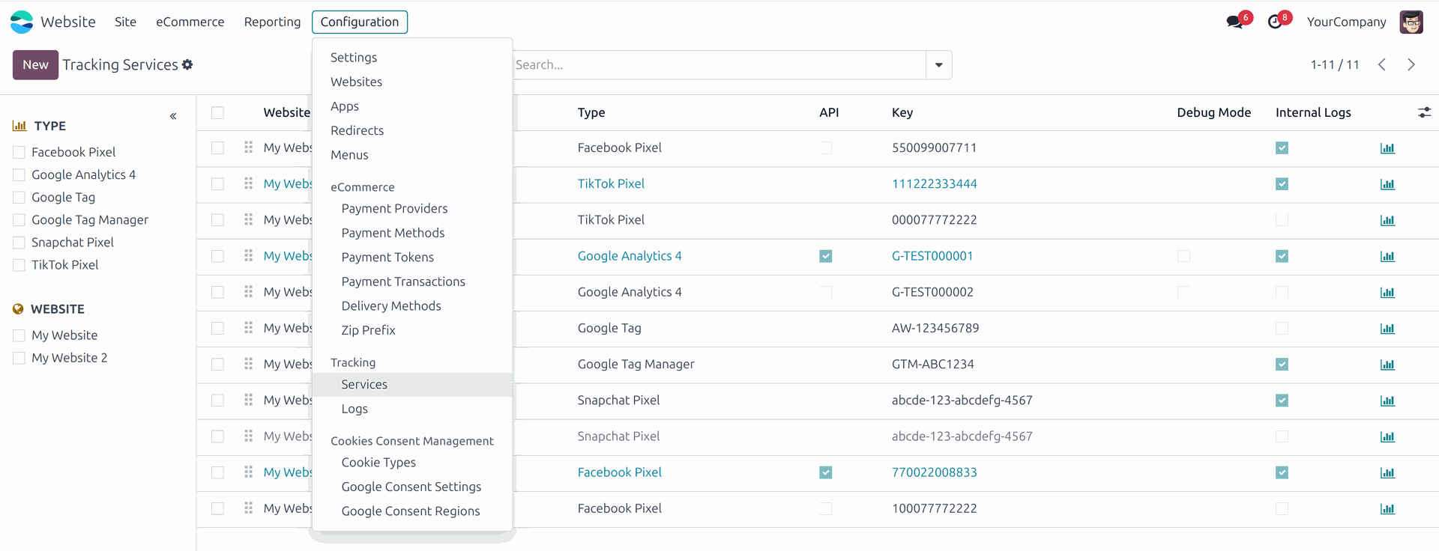Viewport: 1439px width, 551px height.
Task: Toggle Internal Logs for key 550099007711
Action: click(1282, 148)
